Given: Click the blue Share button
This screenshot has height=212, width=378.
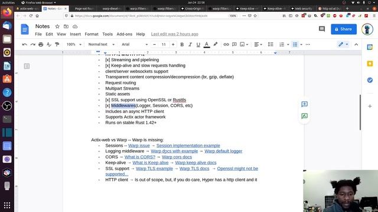Looking at the screenshot, I should [344, 29].
